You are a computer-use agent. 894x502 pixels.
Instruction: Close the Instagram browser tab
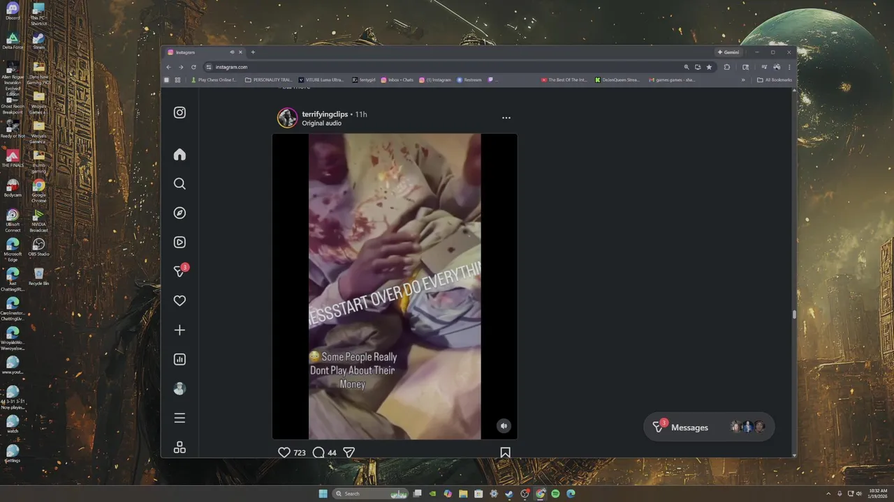click(x=240, y=52)
